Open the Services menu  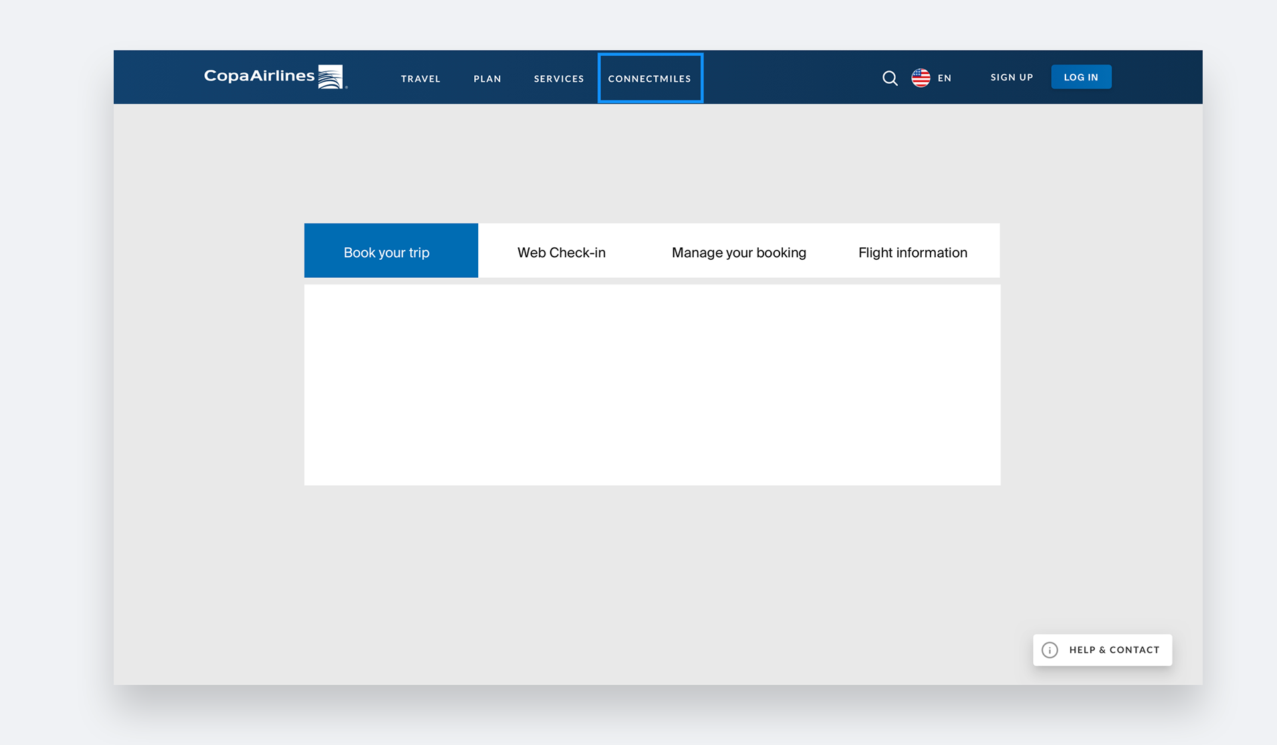(x=559, y=78)
